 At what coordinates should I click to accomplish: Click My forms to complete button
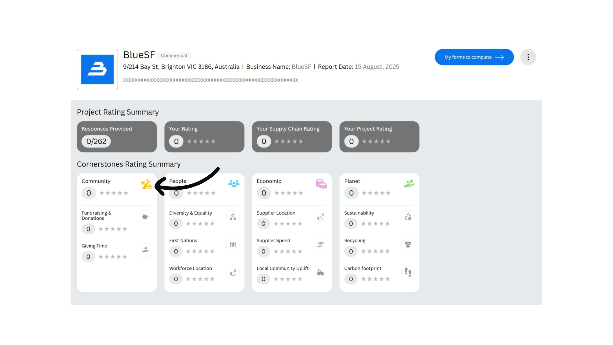click(474, 57)
